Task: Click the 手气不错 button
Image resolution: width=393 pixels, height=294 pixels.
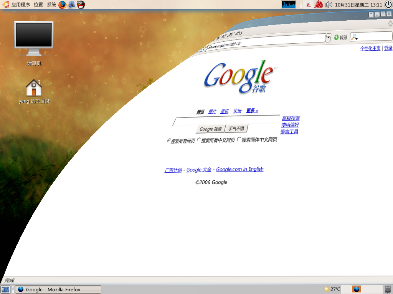Action: coord(236,129)
